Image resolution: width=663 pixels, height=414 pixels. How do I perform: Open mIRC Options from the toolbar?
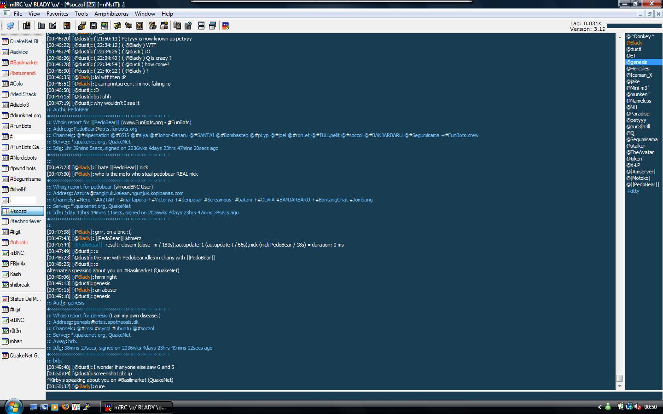pos(27,26)
